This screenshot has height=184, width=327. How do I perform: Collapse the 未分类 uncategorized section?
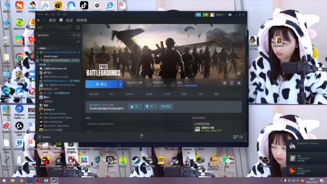pyautogui.click(x=38, y=65)
